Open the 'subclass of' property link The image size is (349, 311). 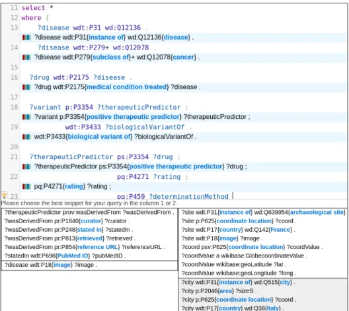click(110, 57)
